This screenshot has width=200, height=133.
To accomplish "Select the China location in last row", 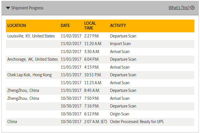I will 12,122.
